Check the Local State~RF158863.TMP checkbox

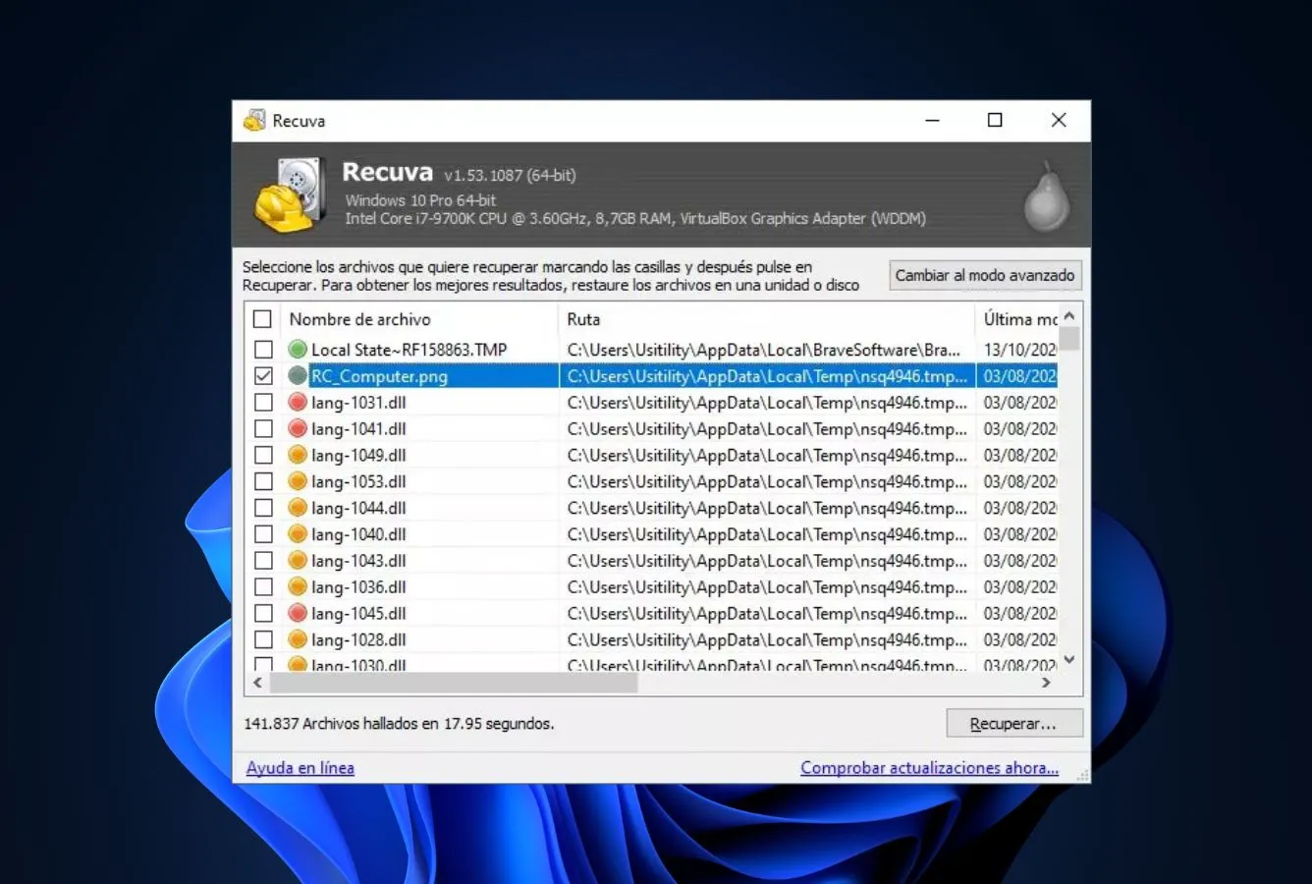263,349
